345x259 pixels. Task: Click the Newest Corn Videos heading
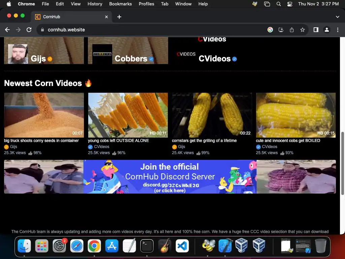pos(48,83)
